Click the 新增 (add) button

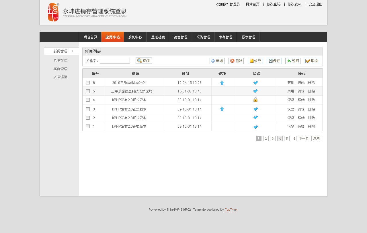217,61
